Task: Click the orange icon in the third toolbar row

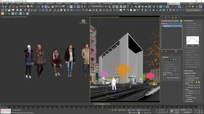Action: click(3, 13)
